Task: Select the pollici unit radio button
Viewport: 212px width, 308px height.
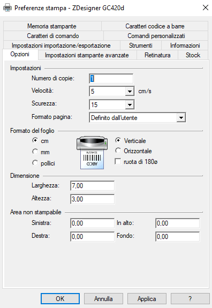Action: (x=35, y=163)
